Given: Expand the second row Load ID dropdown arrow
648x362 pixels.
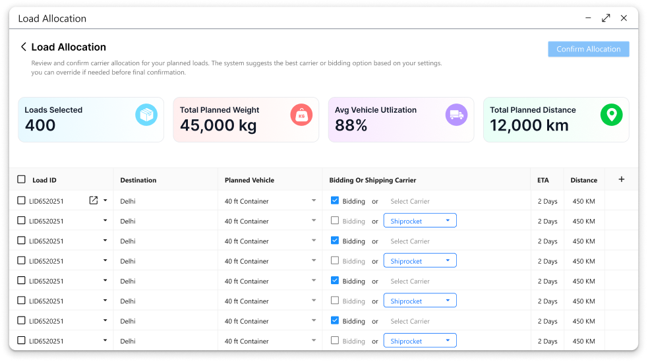Looking at the screenshot, I should (x=105, y=221).
